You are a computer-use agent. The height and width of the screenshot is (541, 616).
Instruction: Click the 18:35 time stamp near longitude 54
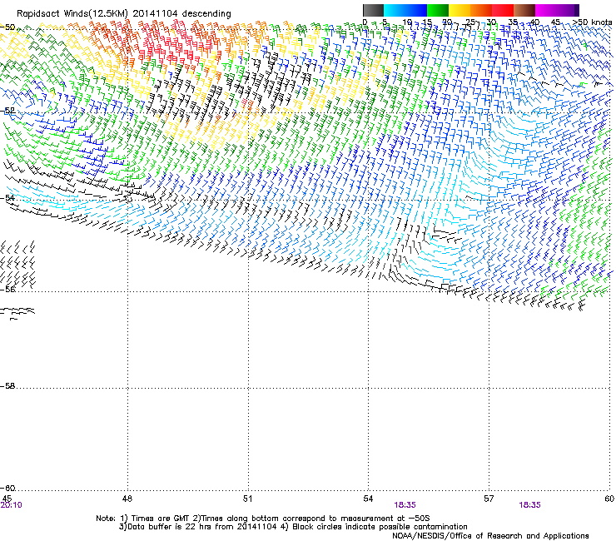(405, 505)
